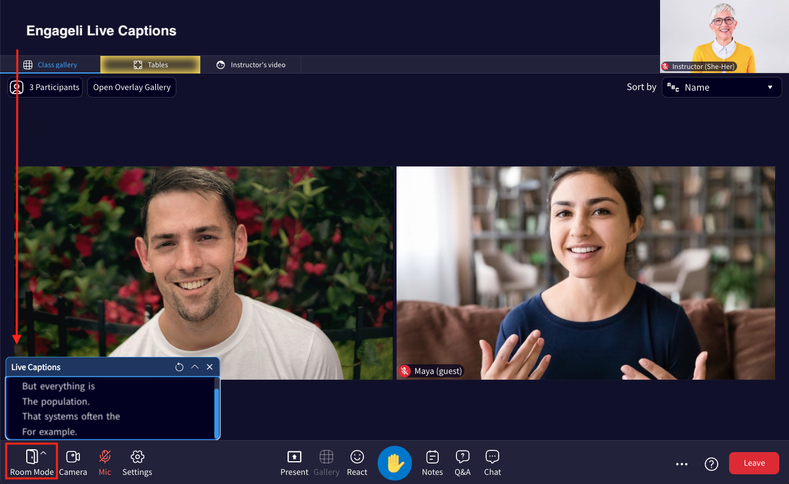The image size is (789, 484).
Task: Click the "Maya (guest)" name label
Action: pos(438,371)
